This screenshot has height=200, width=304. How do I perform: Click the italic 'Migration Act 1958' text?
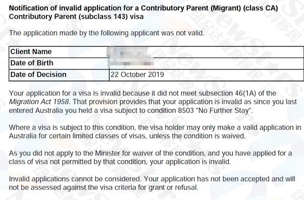pyautogui.click(x=39, y=102)
